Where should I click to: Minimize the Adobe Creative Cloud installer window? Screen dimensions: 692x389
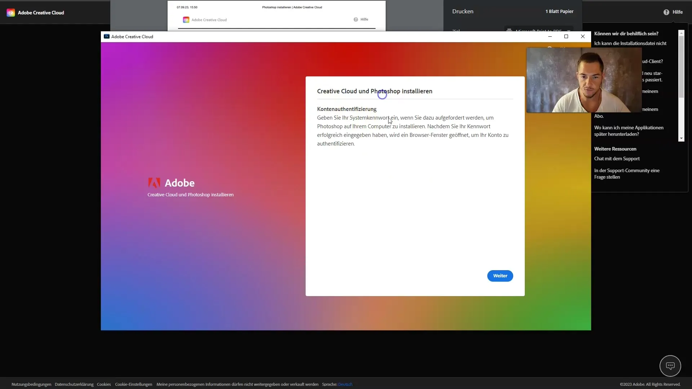click(550, 36)
